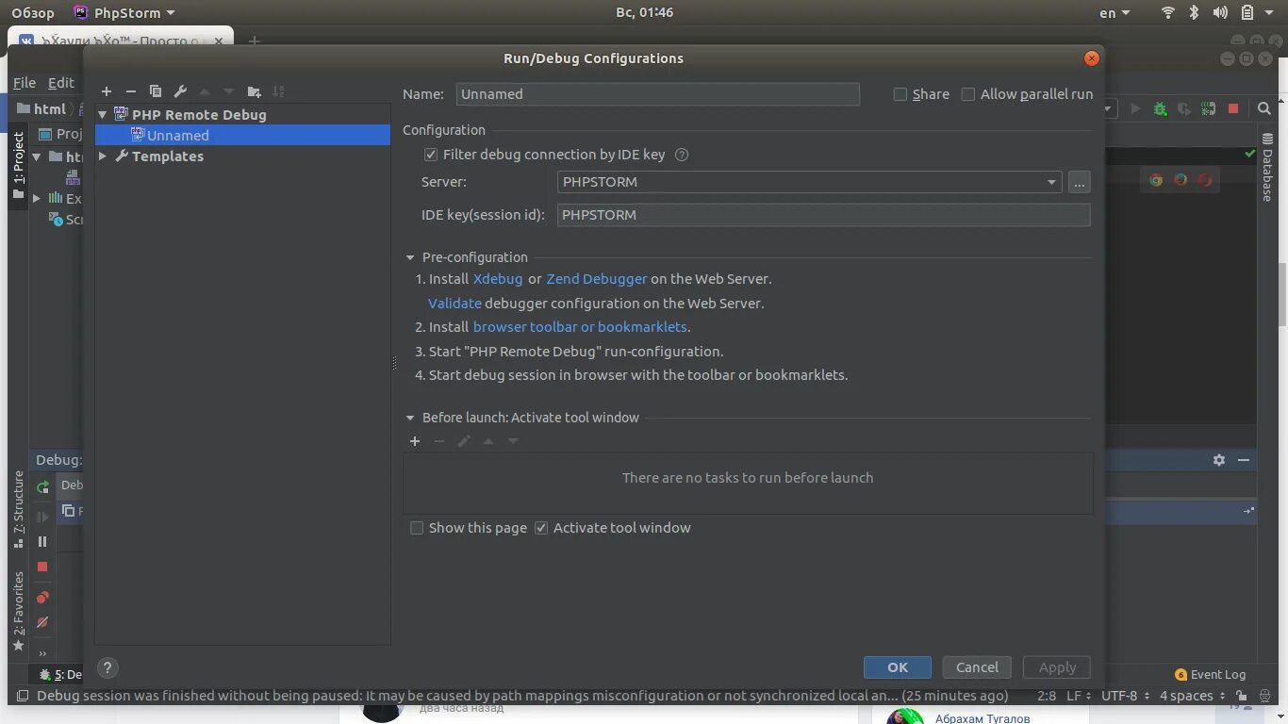This screenshot has width=1288, height=724.
Task: Collapse the Before launch section
Action: 410,418
